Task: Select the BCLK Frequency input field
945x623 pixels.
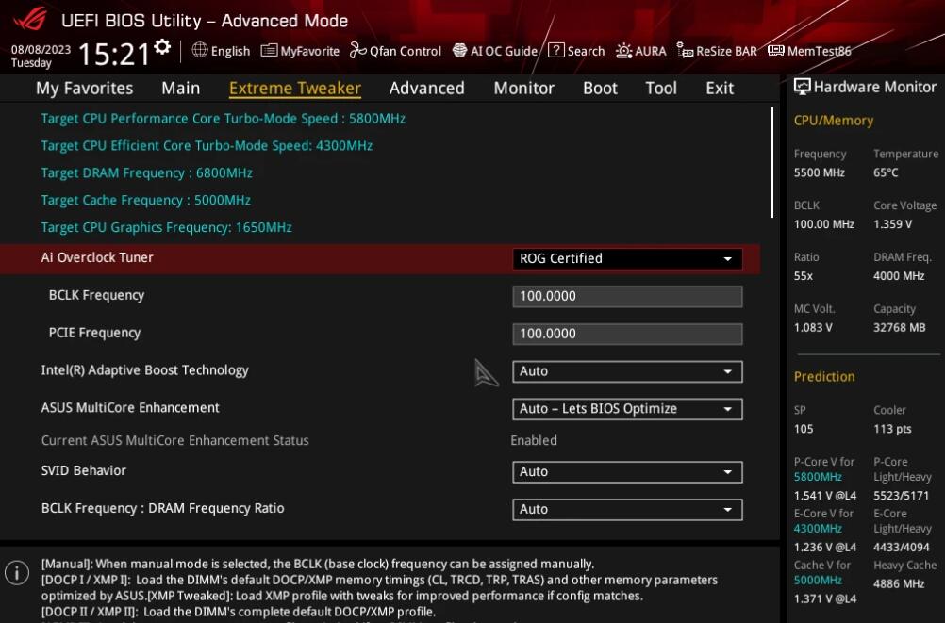Action: click(x=626, y=295)
